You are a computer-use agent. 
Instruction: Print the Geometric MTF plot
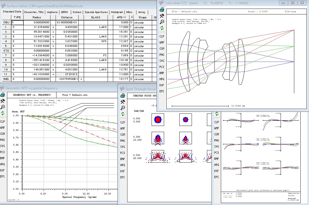click(3, 95)
